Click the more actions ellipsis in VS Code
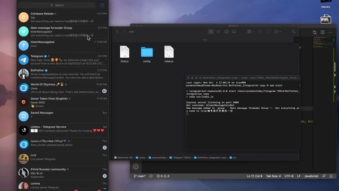This screenshot has height=191, width=339. point(330,32)
